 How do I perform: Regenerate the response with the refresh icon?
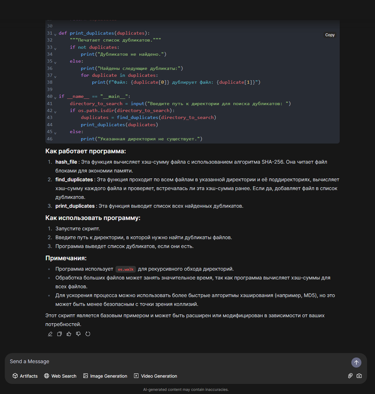coord(88,334)
